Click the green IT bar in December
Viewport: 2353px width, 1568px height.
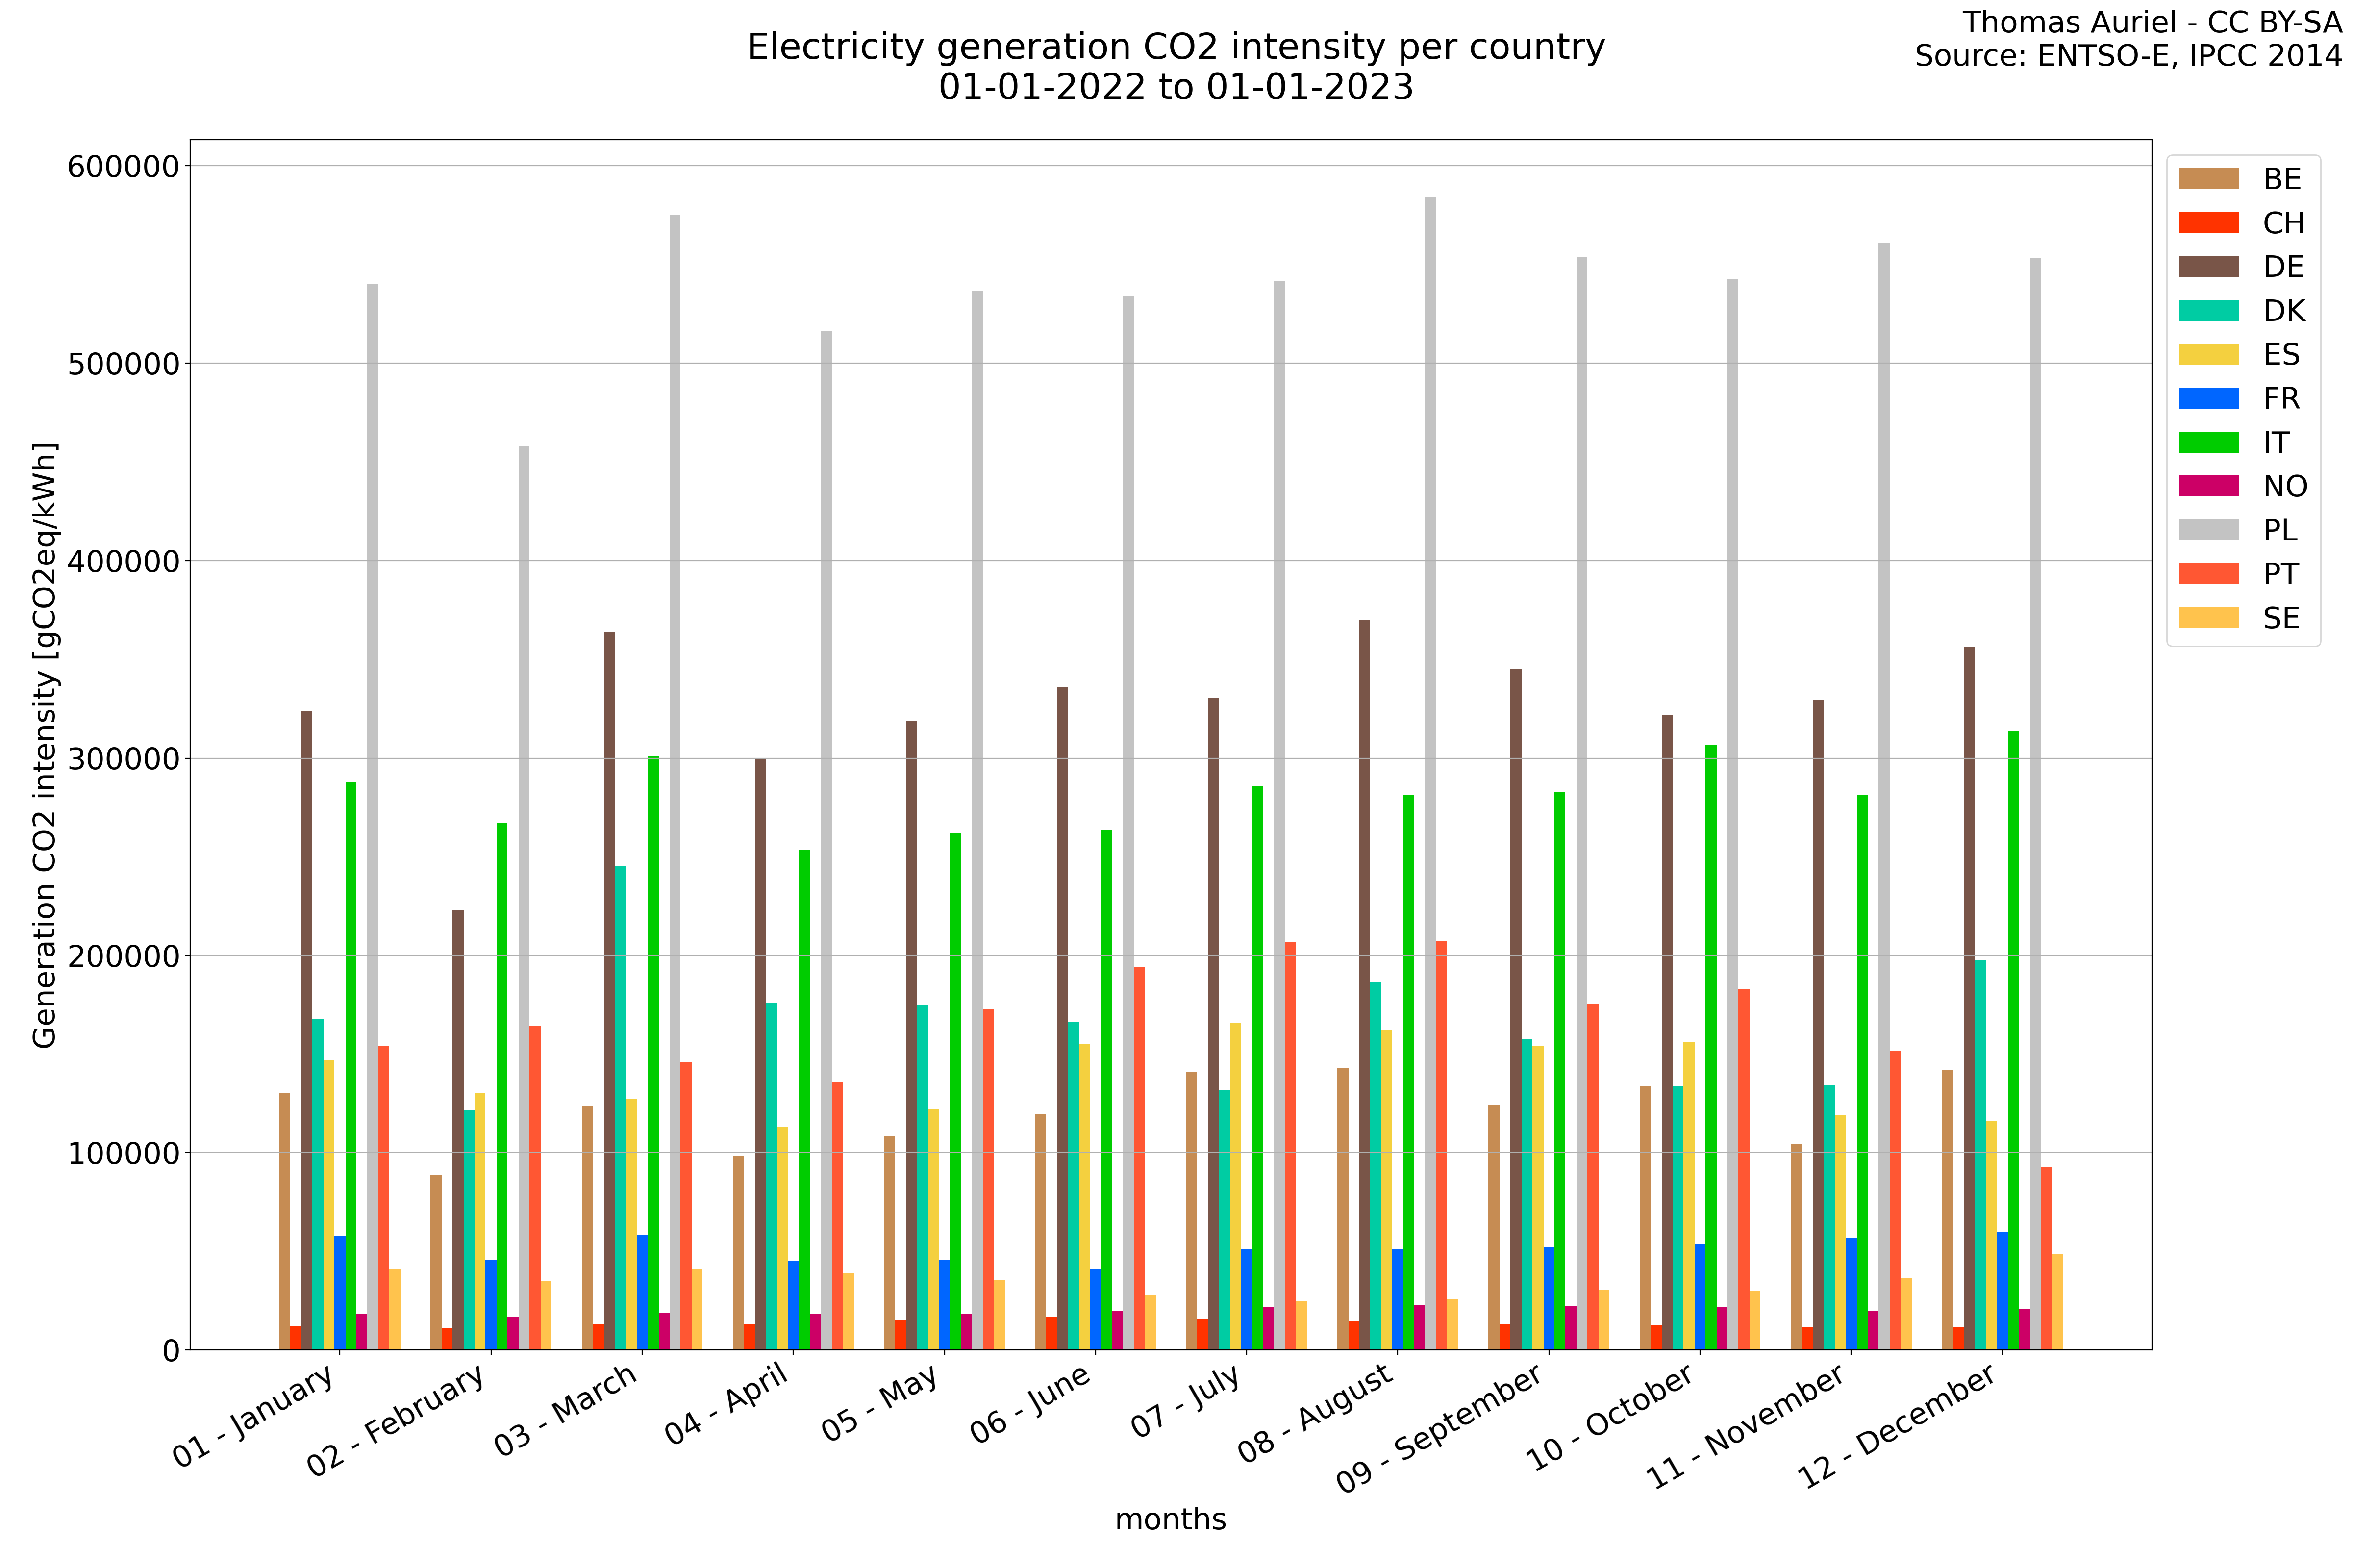(x=2013, y=1040)
